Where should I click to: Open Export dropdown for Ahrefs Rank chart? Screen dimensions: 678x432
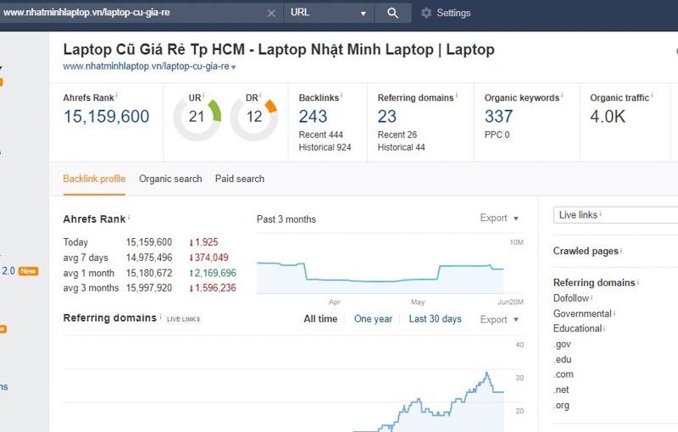click(x=499, y=219)
